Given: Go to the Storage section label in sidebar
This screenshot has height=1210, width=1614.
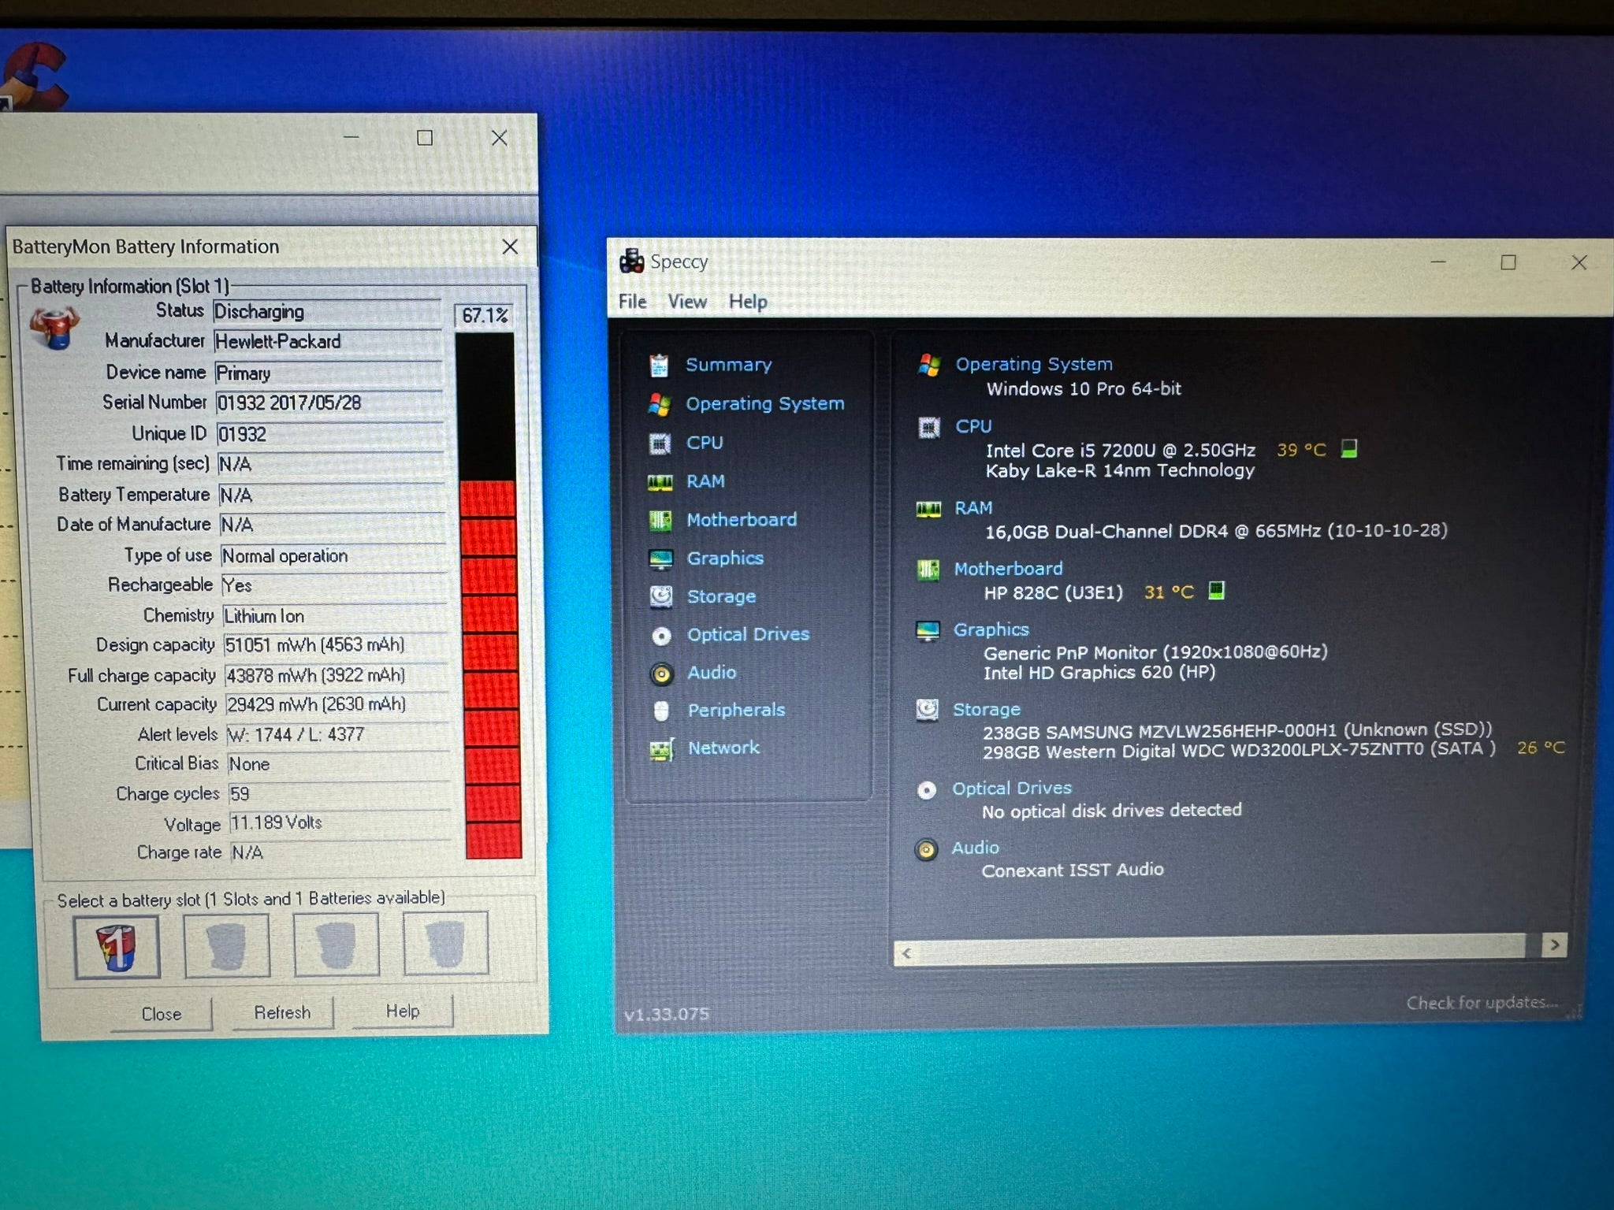Looking at the screenshot, I should (721, 596).
